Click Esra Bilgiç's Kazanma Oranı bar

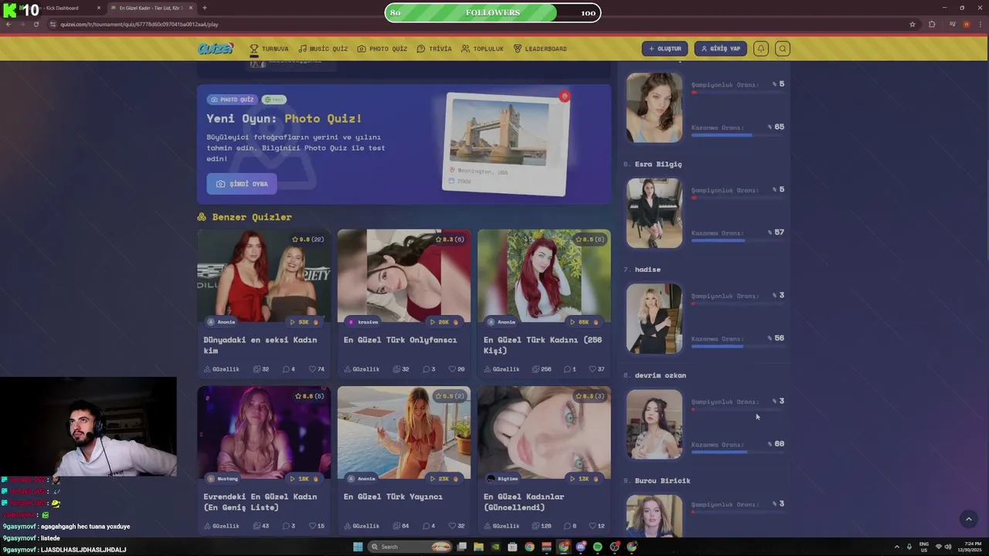click(x=738, y=240)
